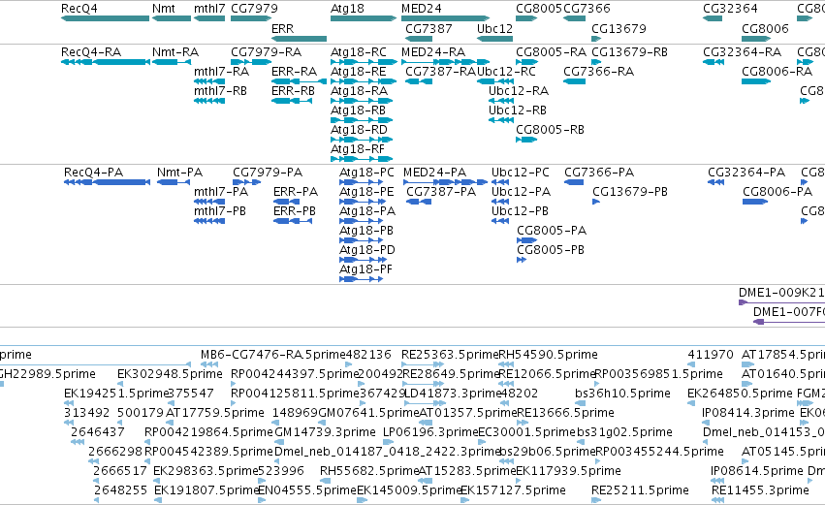Select the CG8005-RB transcript label

click(x=550, y=130)
